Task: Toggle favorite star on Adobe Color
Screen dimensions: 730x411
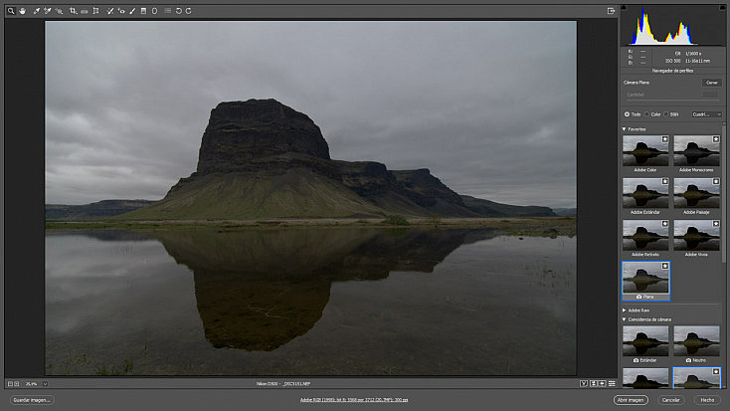Action: [664, 139]
